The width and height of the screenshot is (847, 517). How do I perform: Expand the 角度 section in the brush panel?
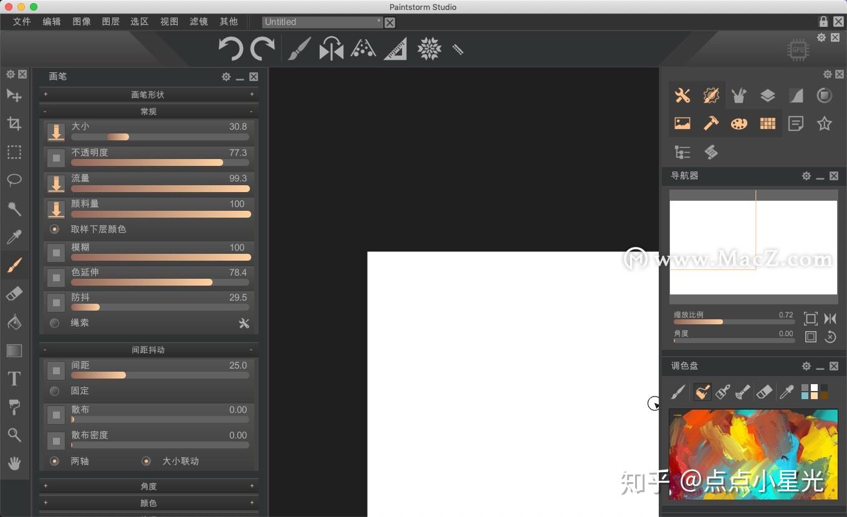pos(148,486)
